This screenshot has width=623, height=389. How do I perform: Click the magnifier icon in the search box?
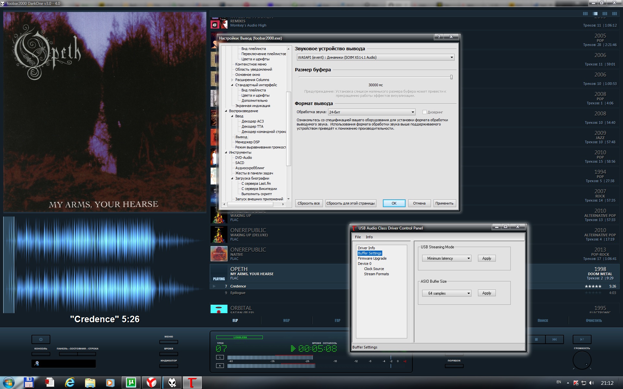[x=37, y=363]
